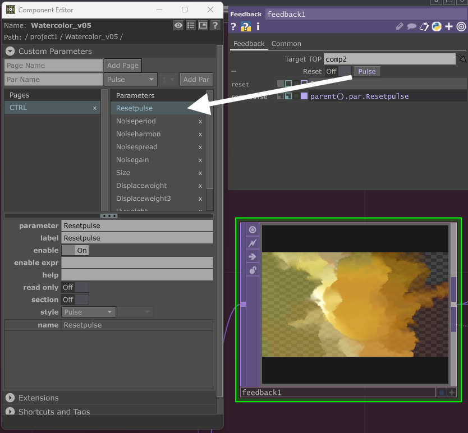Screen dimensions: 468x433
Task: Delete Displaceweight3 parameter with its x
Action: point(200,199)
